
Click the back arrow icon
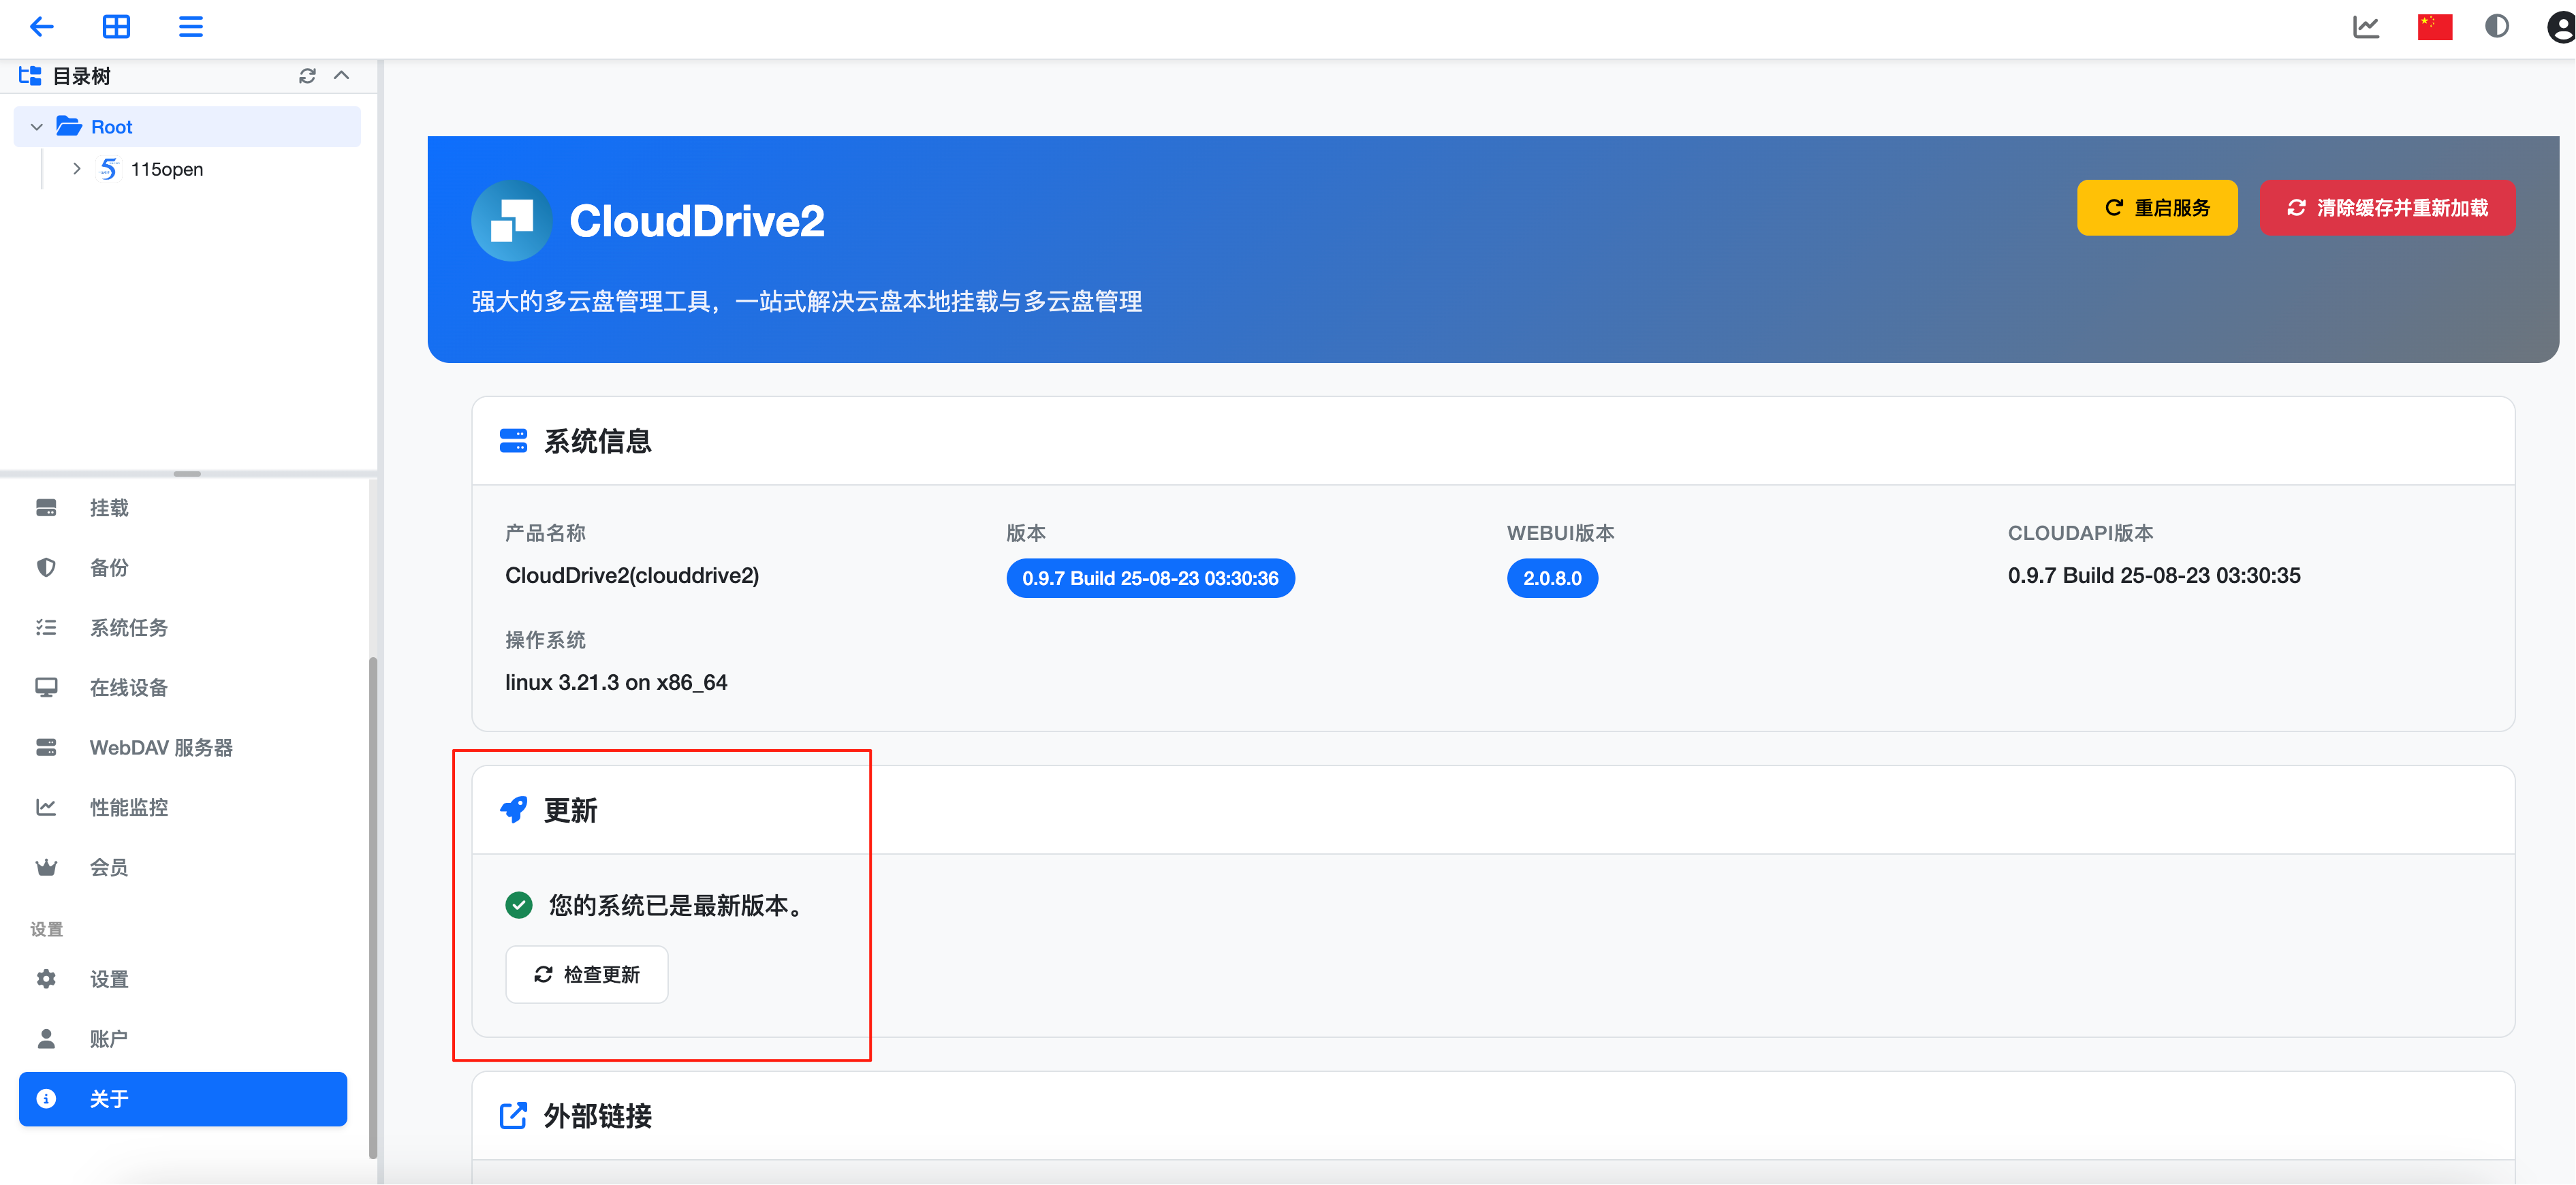(x=41, y=27)
